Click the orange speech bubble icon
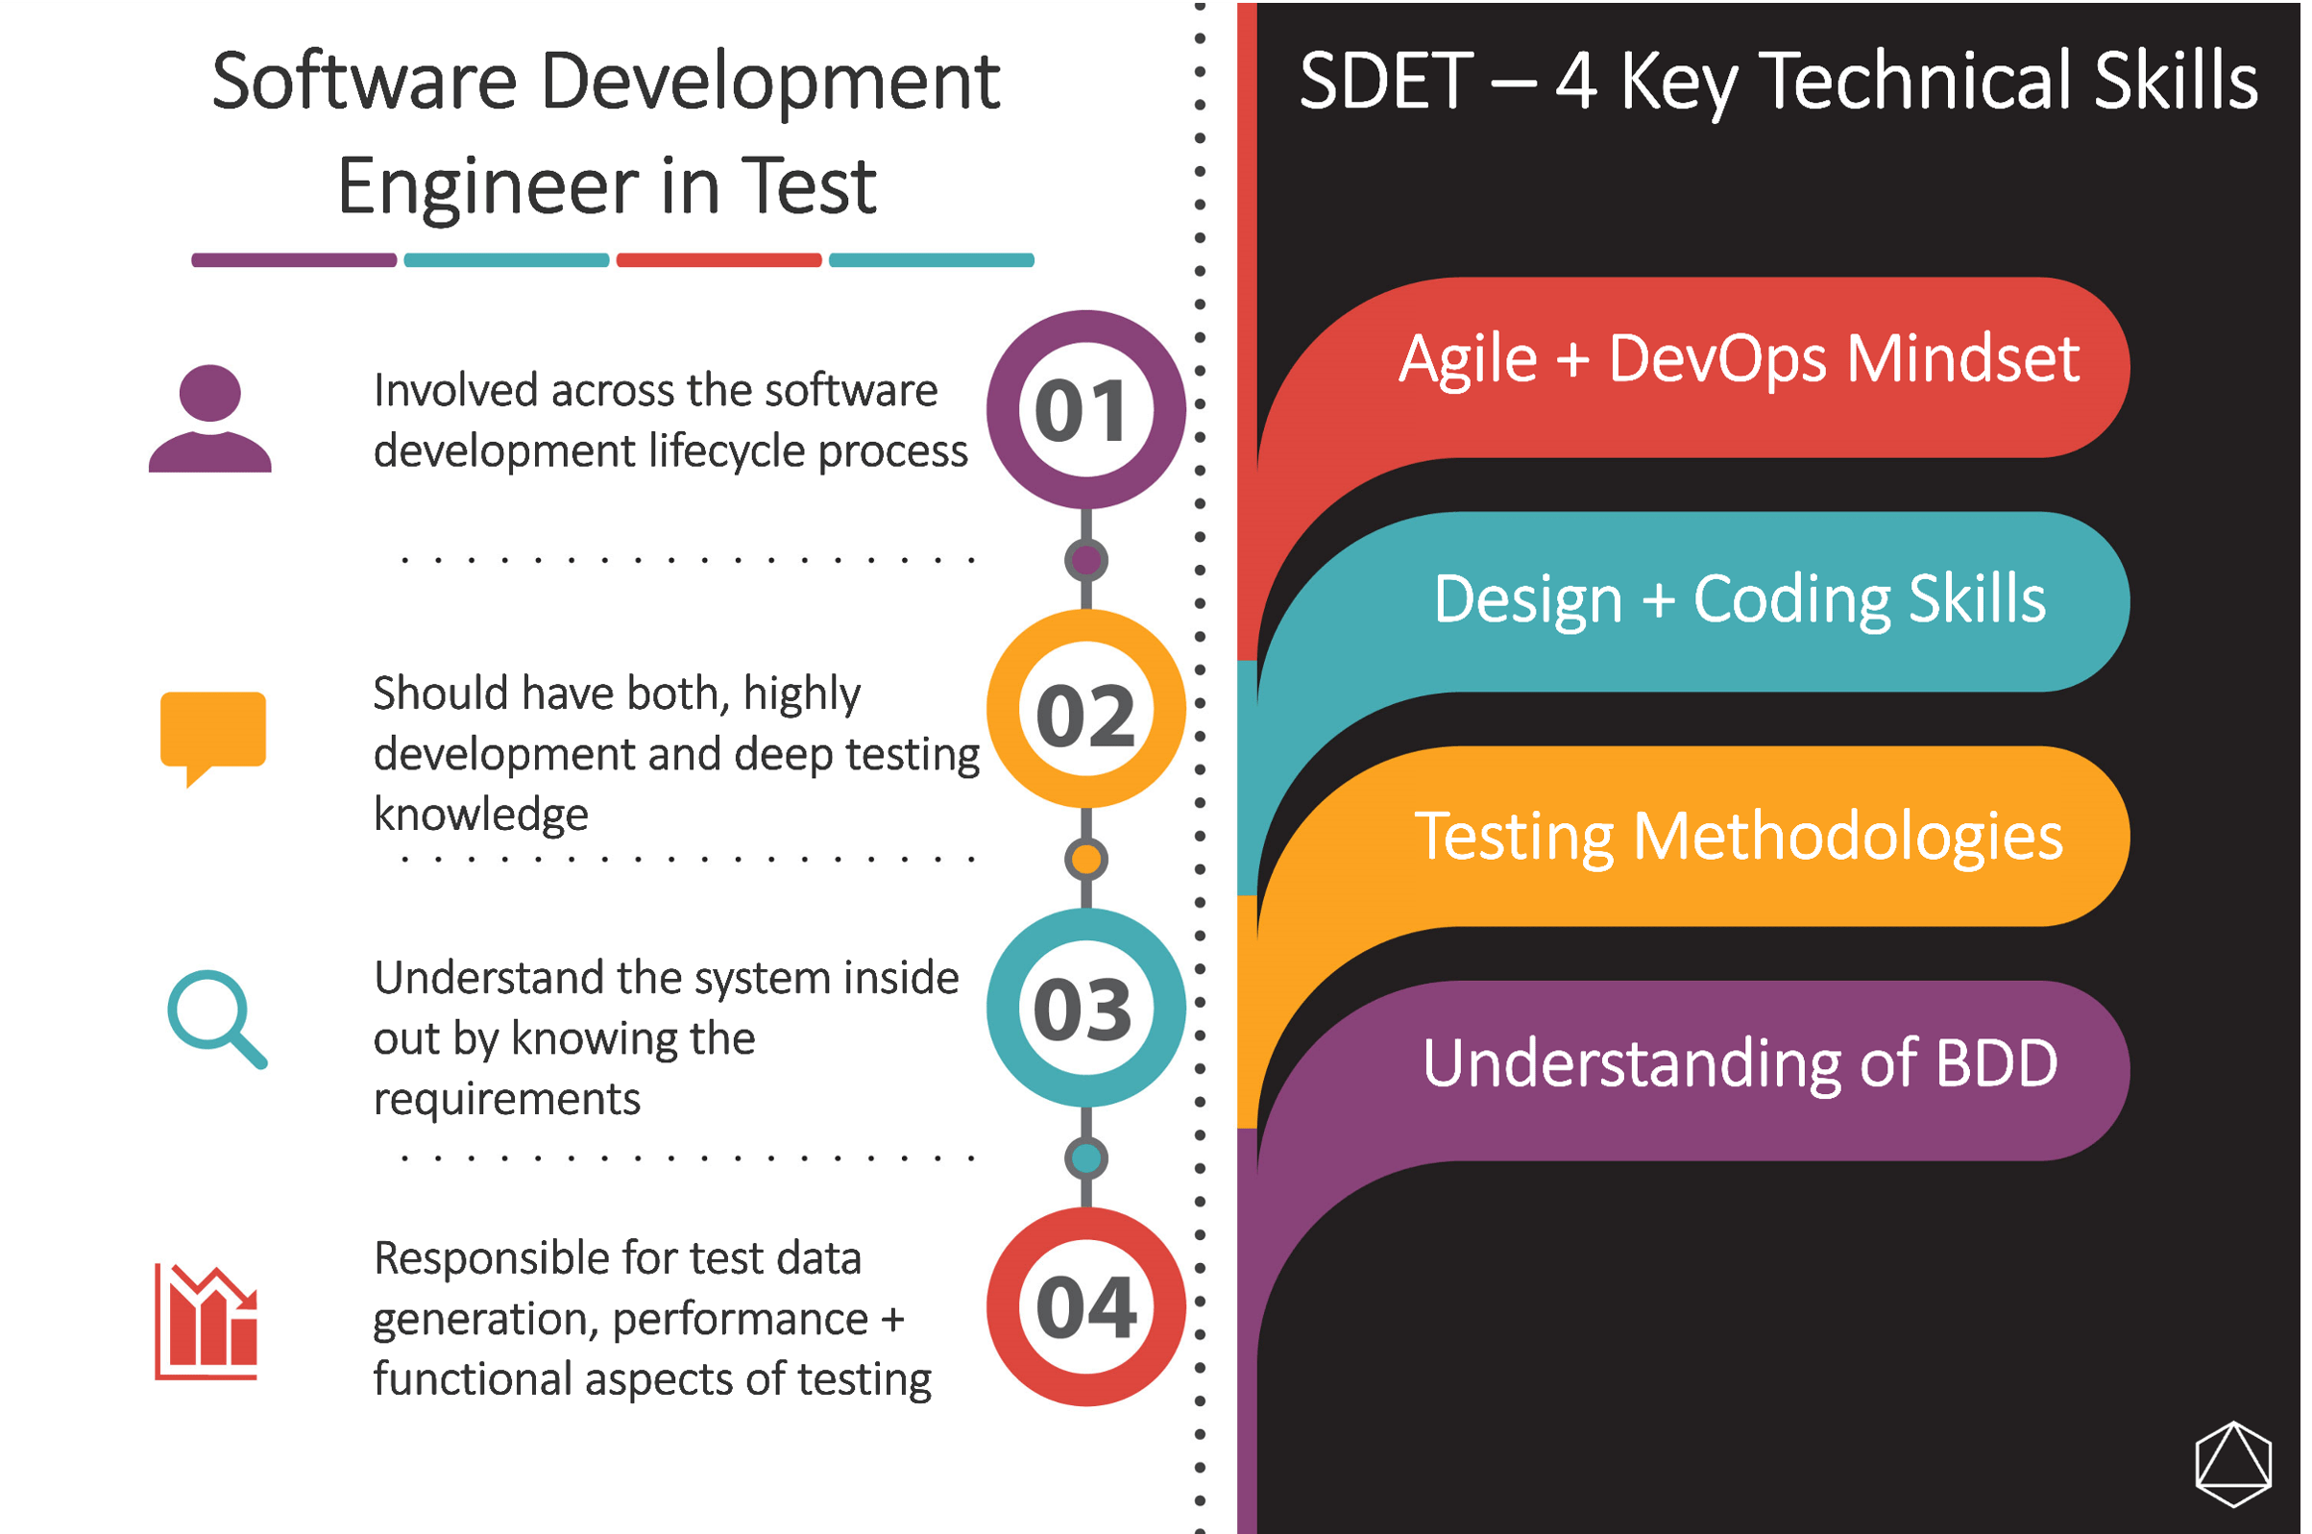 coord(213,730)
